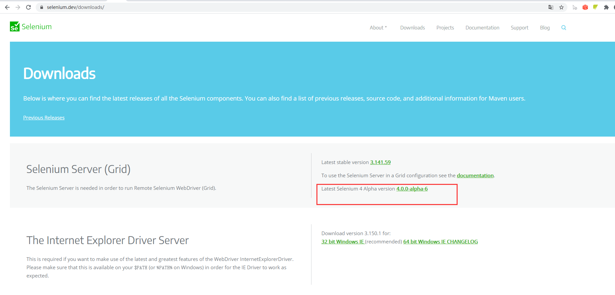This screenshot has width=615, height=295.
Task: Click the Selenium logo to go home
Action: coord(31,26)
